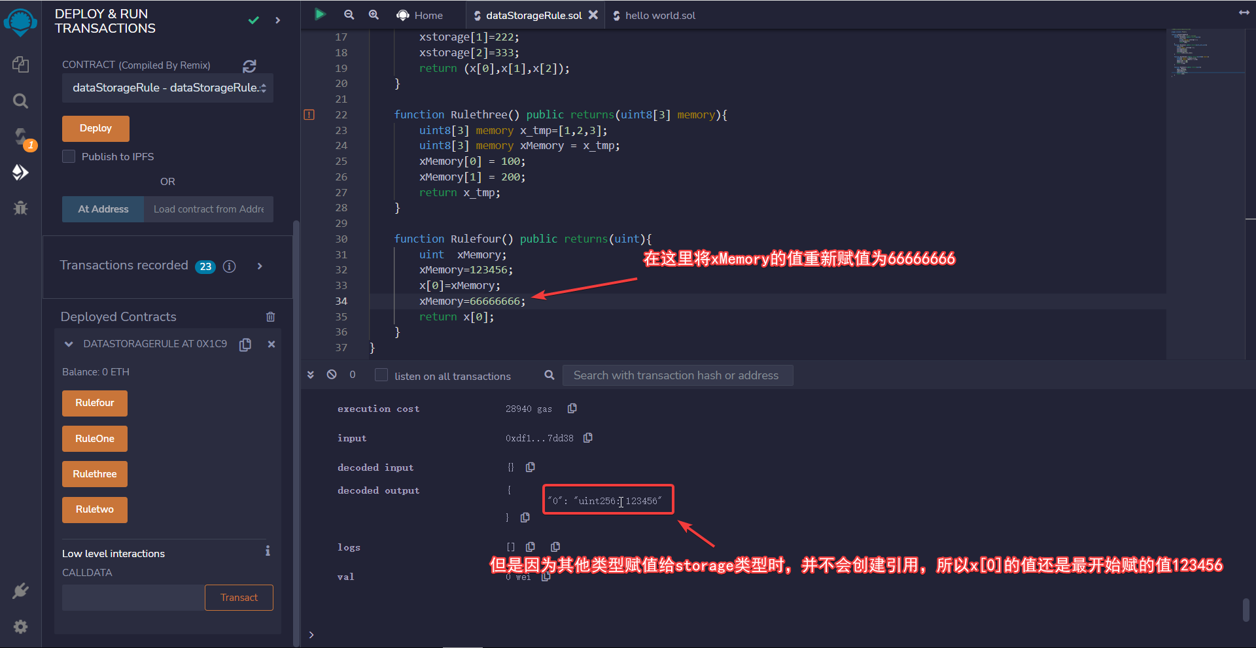1256x648 pixels.
Task: Call the Rulefour function button
Action: point(94,403)
